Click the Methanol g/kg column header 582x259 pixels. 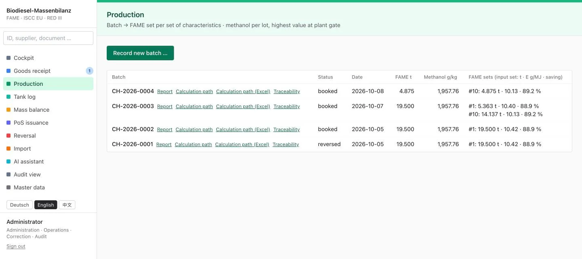click(x=441, y=77)
